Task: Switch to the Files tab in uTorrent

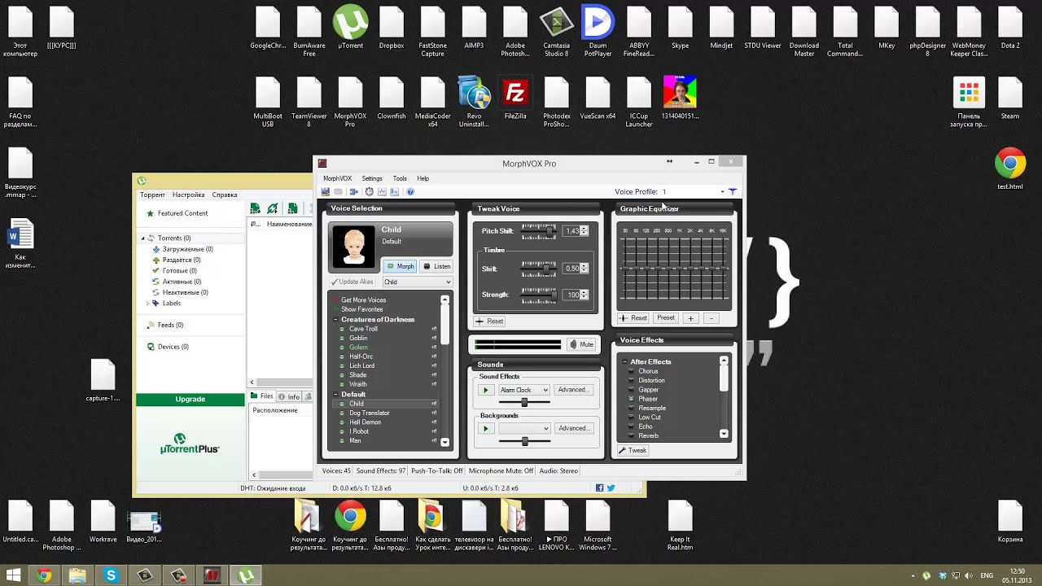Action: (x=261, y=396)
